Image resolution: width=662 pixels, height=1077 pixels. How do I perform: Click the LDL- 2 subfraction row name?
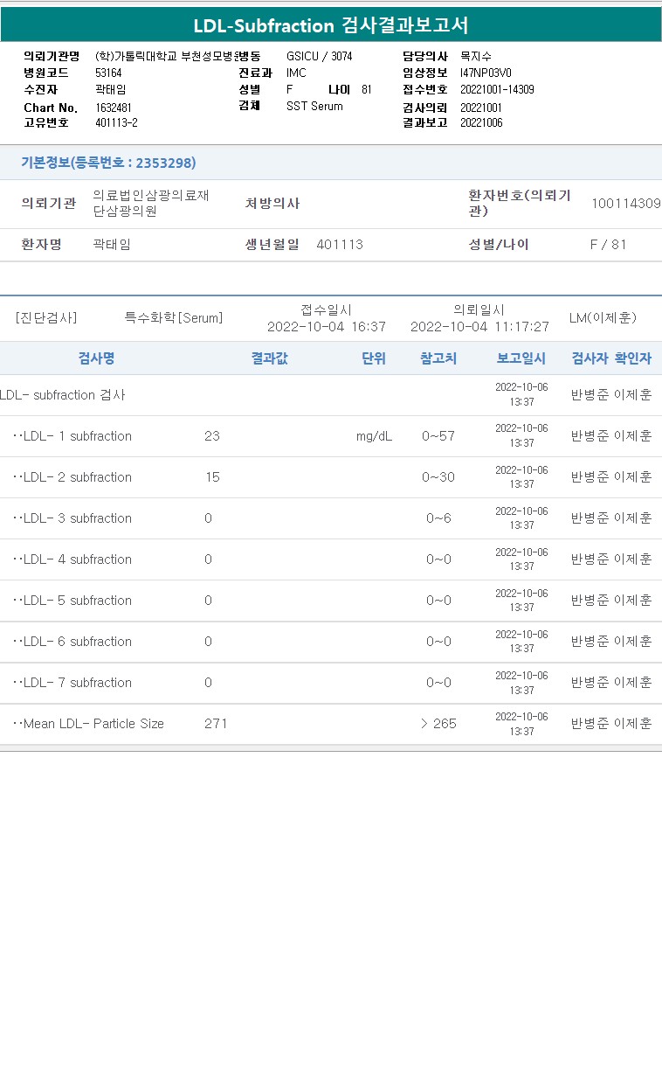pyautogui.click(x=72, y=477)
